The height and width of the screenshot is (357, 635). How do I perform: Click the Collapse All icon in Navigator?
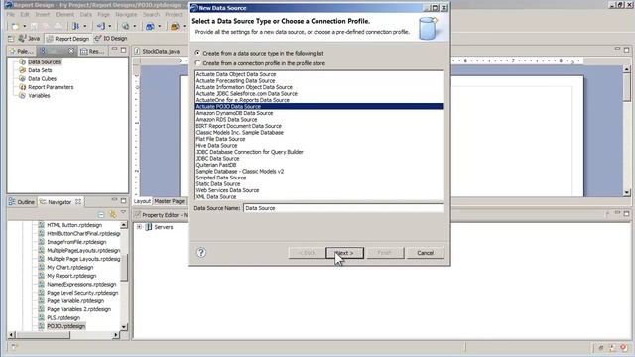tap(101, 214)
